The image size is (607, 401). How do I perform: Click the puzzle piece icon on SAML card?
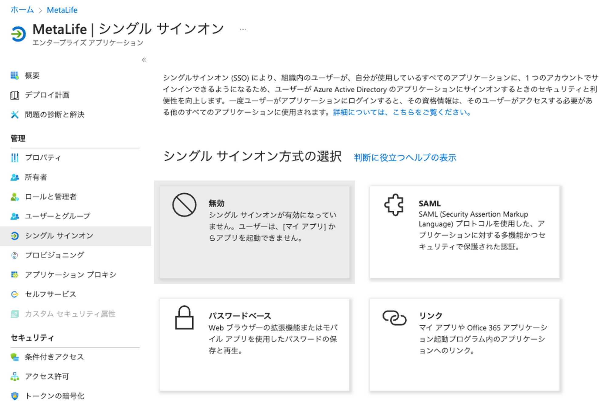click(x=394, y=205)
